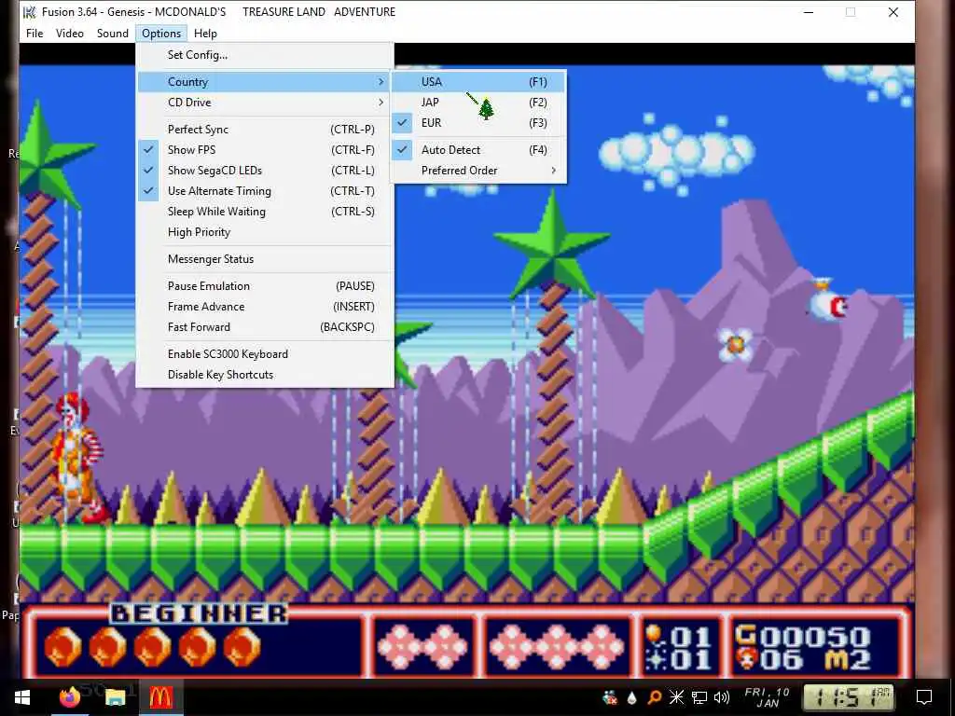Expand the CD Drive submenu

[x=265, y=103]
